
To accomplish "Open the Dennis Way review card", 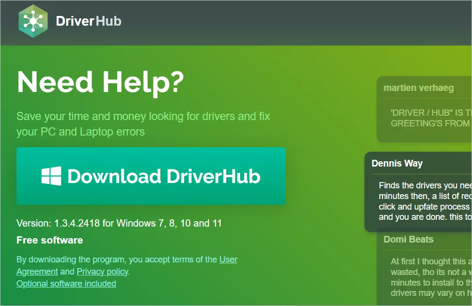I will pyautogui.click(x=418, y=192).
